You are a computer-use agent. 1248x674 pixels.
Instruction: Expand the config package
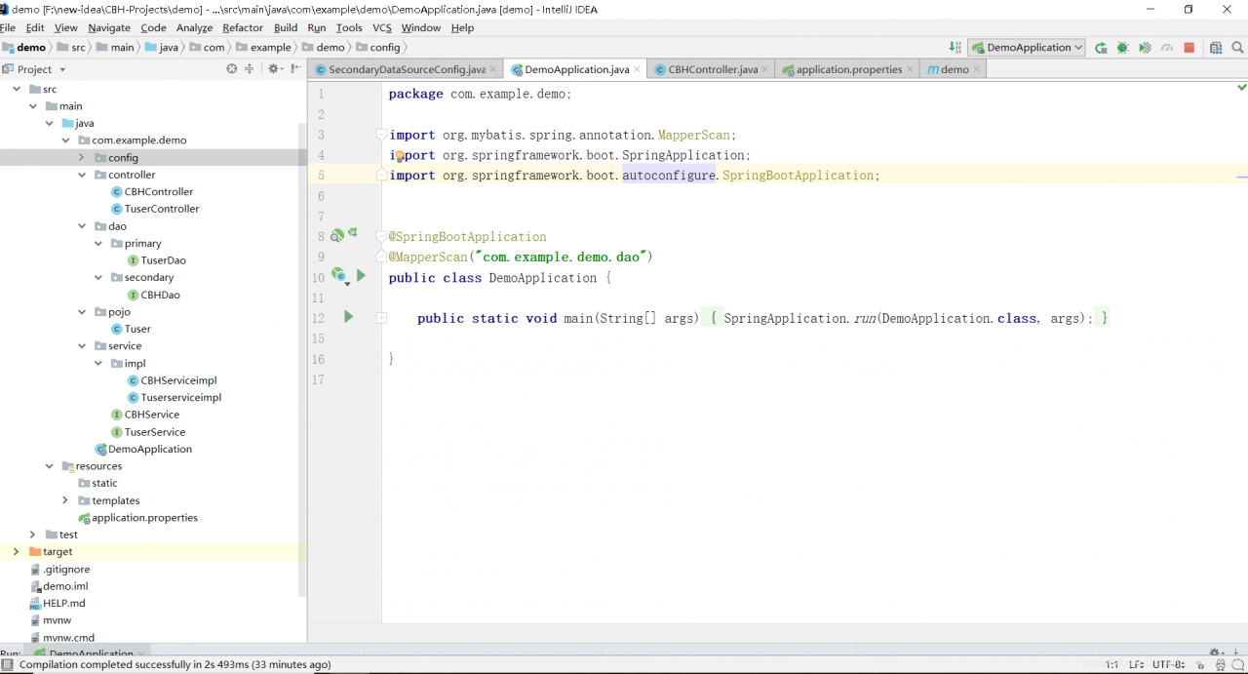point(82,157)
